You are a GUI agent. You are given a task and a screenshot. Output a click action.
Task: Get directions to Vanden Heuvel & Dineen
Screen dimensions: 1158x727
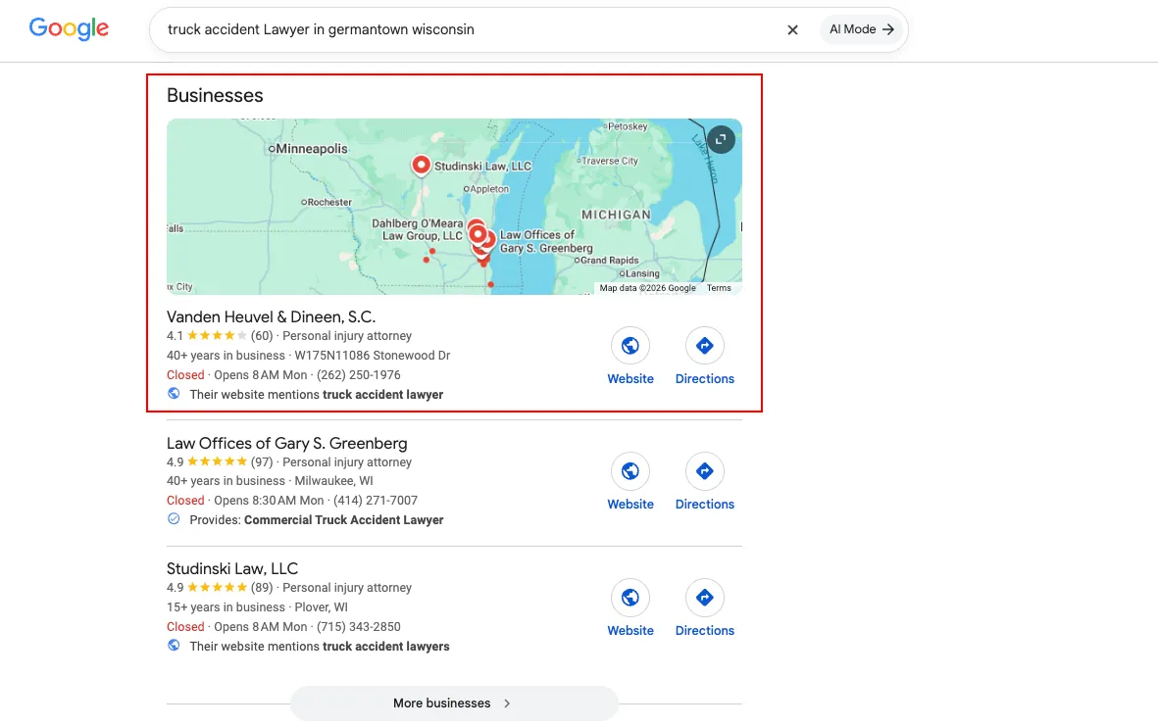[705, 346]
